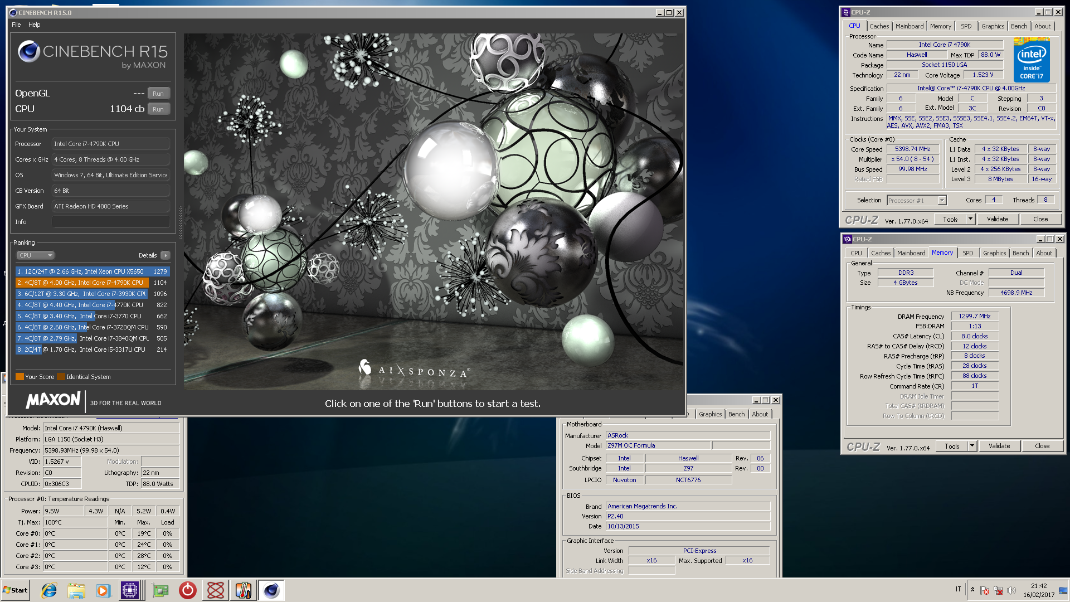
Task: Click the IT language indicator
Action: (959, 589)
